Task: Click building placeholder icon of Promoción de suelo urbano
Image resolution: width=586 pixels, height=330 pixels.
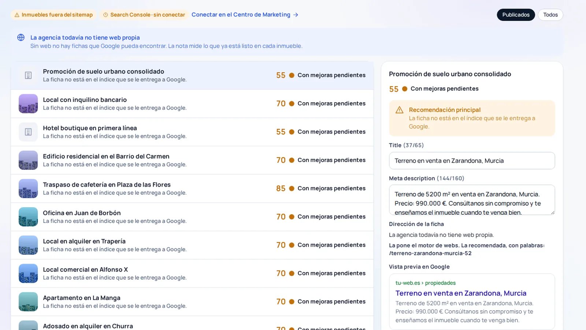Action: (28, 76)
